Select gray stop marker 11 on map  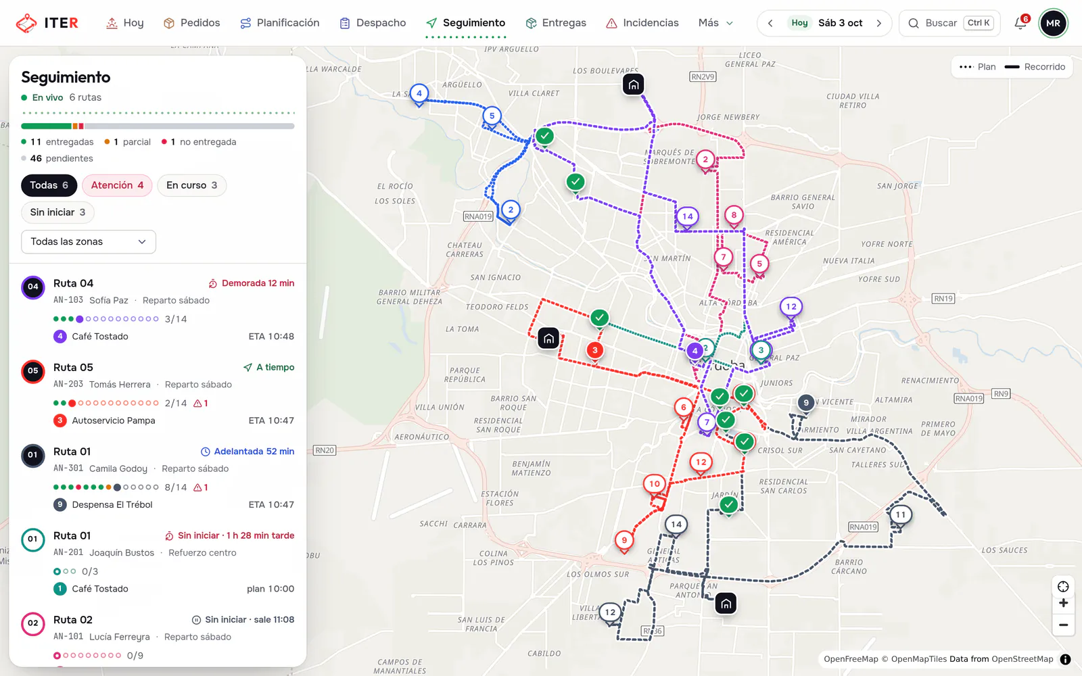coord(900,516)
